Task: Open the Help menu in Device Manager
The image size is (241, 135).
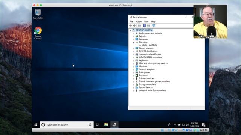Action: coord(153,21)
